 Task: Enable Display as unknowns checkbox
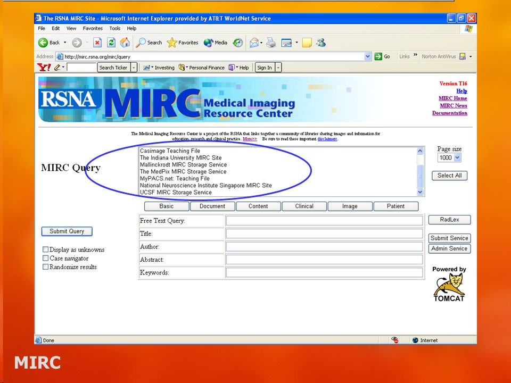[x=46, y=249]
